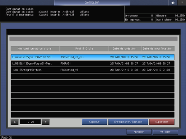This screenshot has height=139, width=186.
Task: Click creation date 2017/04/18/12:45:56
Action: pos(124,57)
